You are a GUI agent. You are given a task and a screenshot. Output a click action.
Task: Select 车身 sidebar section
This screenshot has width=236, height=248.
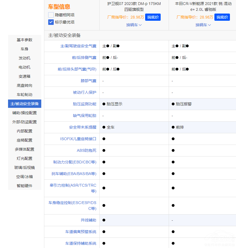(x=25, y=49)
